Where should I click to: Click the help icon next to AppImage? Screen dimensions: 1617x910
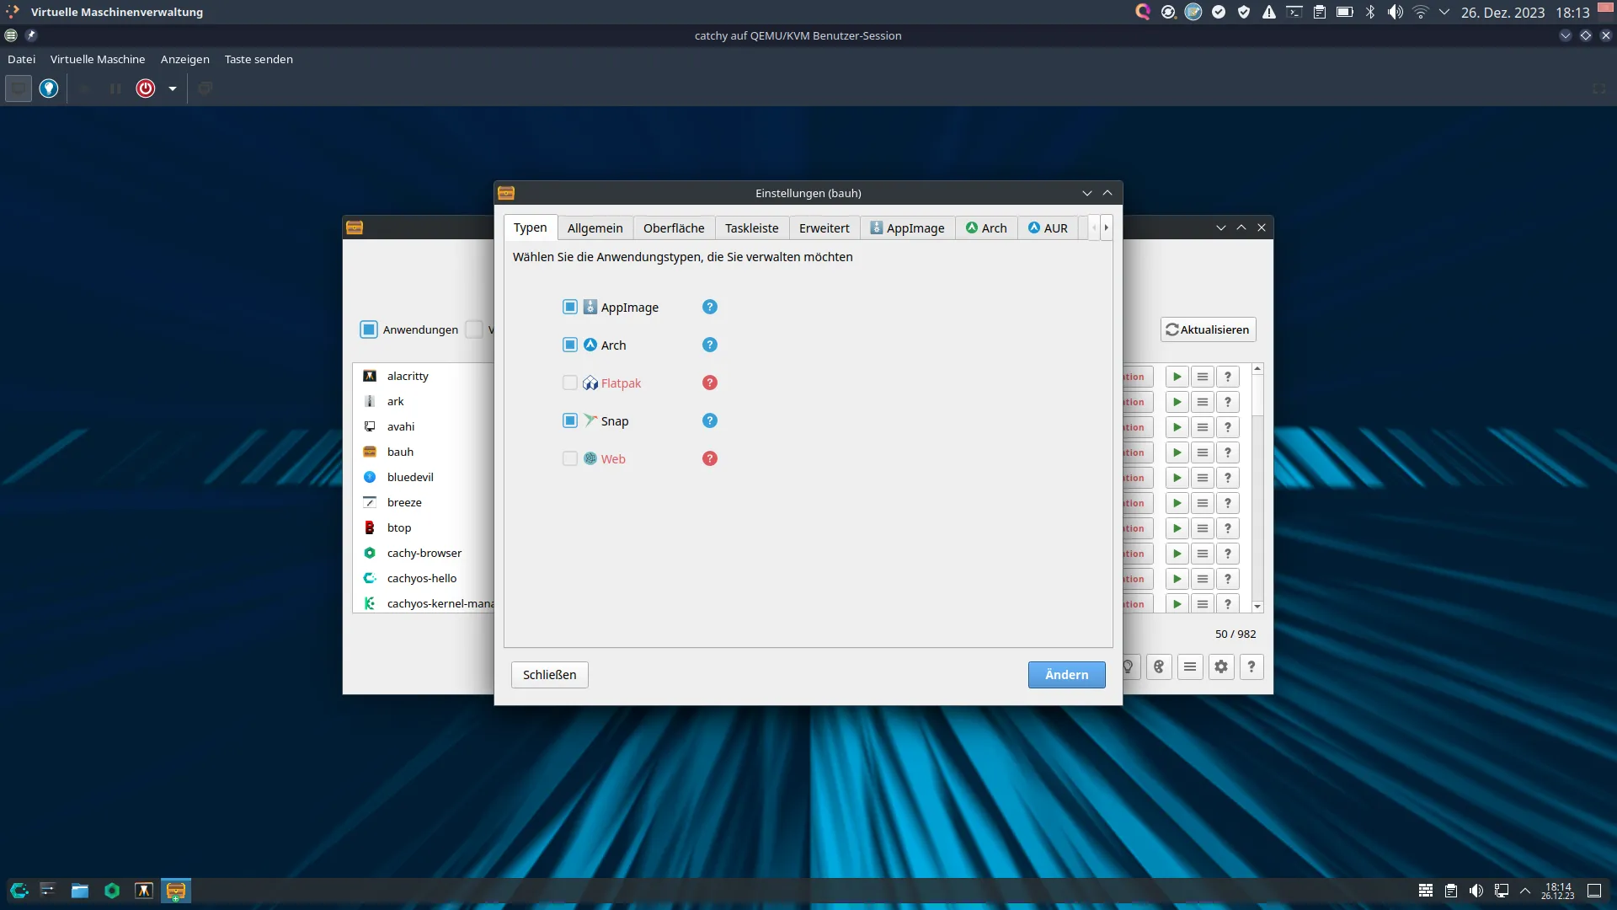coord(710,307)
